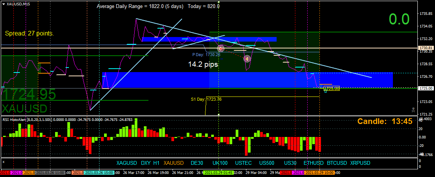Click the red sell-entry arrow trade marker
The height and width of the screenshot is (177, 435).
220,48
